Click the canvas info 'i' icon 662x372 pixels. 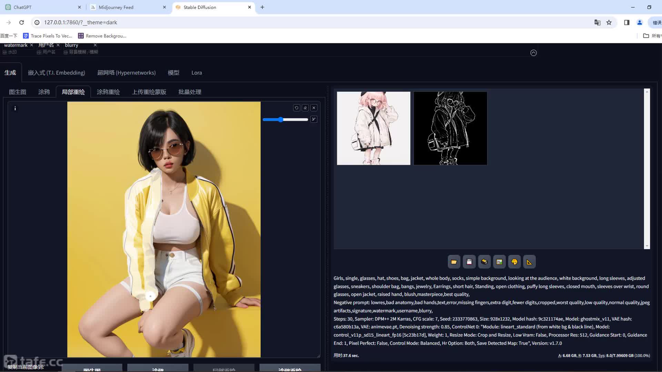pyautogui.click(x=15, y=108)
